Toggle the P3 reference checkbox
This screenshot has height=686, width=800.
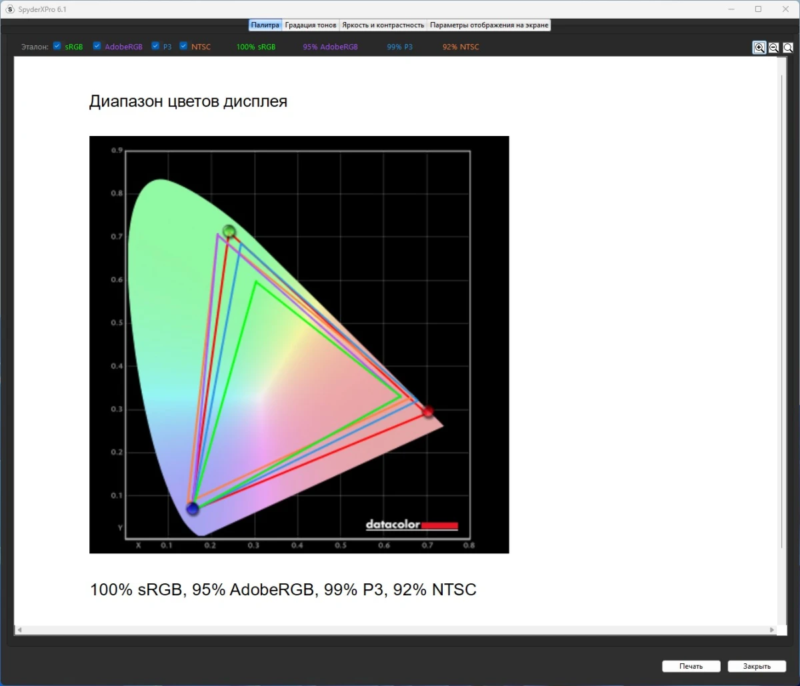pos(155,46)
